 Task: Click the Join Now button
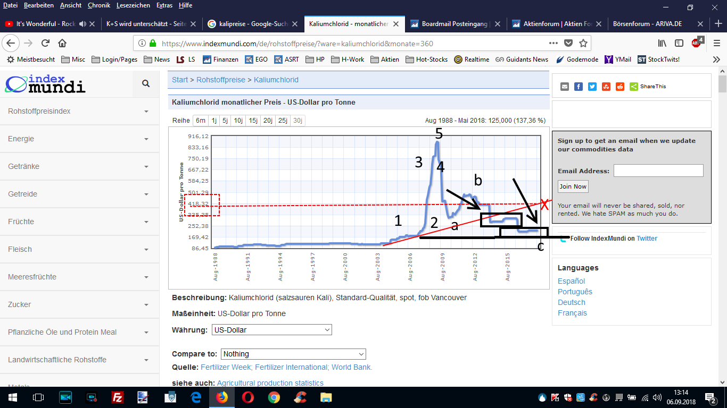tap(573, 186)
